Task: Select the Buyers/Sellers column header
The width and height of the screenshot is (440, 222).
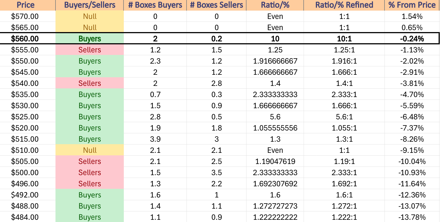Action: point(90,5)
